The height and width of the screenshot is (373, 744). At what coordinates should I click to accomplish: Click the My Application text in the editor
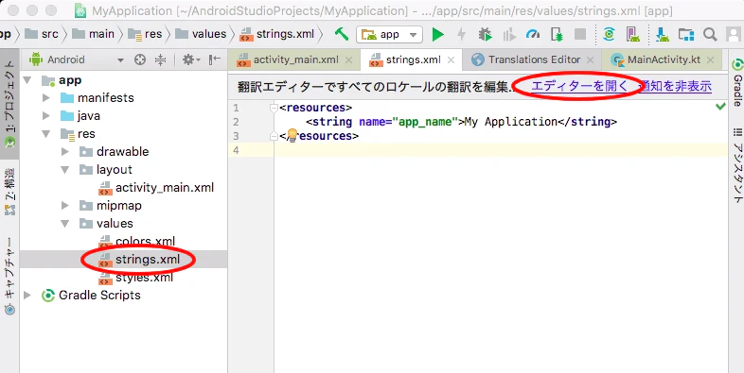[x=510, y=122]
